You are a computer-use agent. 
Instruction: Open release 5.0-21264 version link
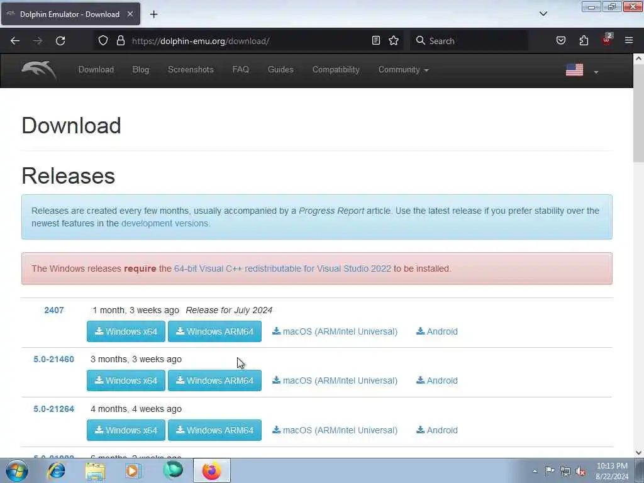pos(54,409)
